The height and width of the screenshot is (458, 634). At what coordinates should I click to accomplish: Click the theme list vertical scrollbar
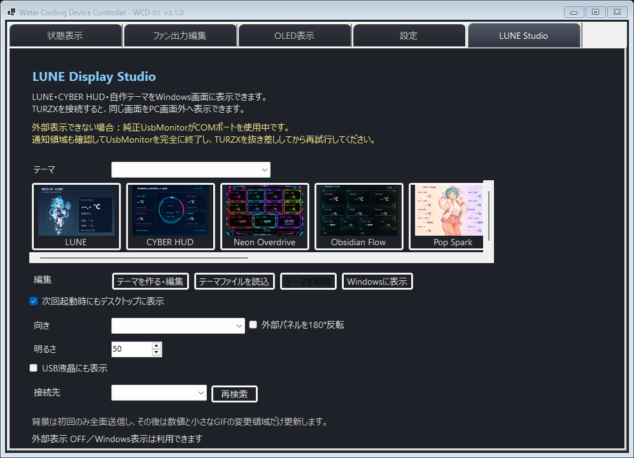click(x=488, y=215)
